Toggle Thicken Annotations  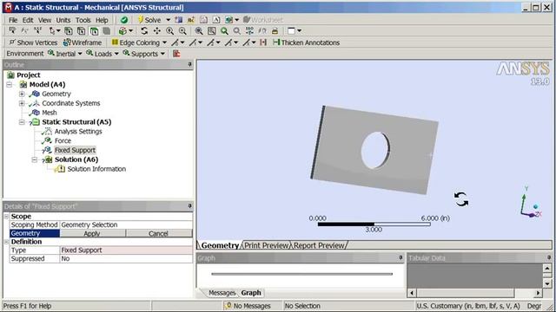[x=306, y=42]
